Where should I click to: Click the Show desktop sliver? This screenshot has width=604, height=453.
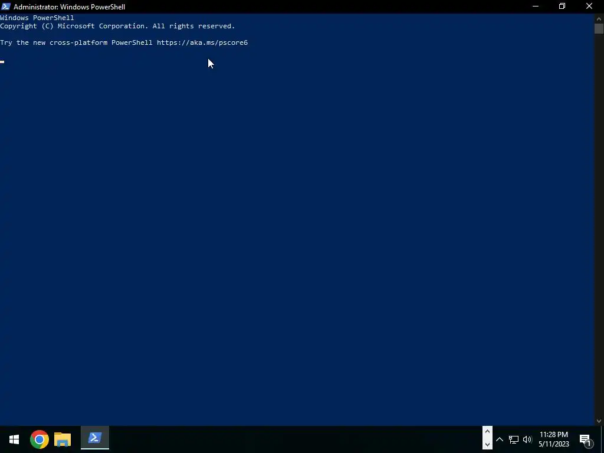[x=602, y=439]
